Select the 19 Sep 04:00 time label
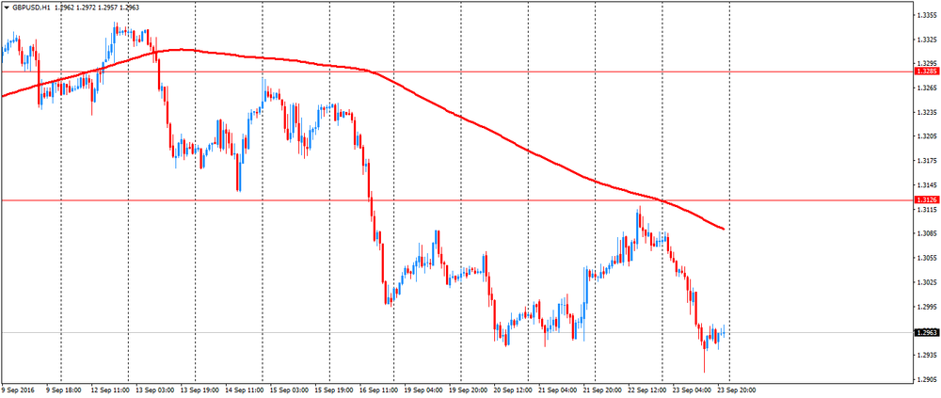 pos(424,390)
